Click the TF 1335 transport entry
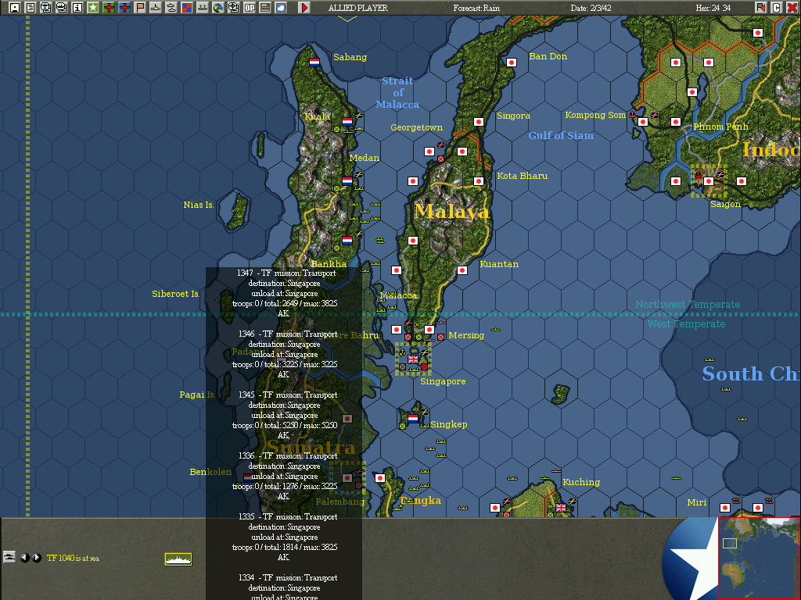The image size is (801, 600). pos(285,537)
